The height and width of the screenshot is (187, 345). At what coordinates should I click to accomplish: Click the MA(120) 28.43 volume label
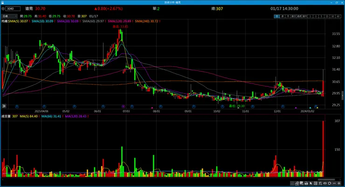pyautogui.click(x=76, y=116)
